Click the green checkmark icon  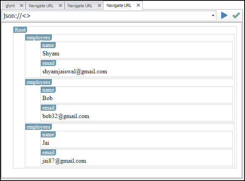pyautogui.click(x=236, y=15)
